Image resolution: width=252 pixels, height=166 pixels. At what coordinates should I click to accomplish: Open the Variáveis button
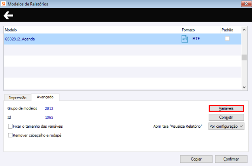(x=226, y=108)
